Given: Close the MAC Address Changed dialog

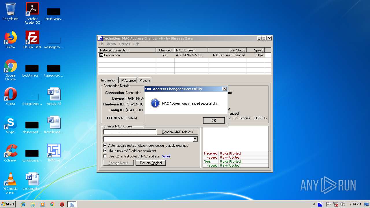Looking at the screenshot, I should tap(225, 89).
